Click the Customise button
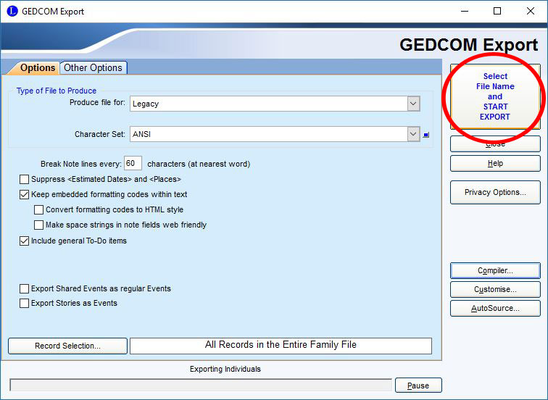This screenshot has height=400, width=548. 495,290
